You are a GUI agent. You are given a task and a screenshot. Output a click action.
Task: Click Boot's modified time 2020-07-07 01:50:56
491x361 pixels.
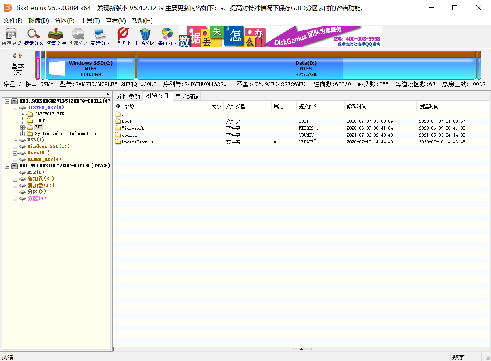click(370, 121)
